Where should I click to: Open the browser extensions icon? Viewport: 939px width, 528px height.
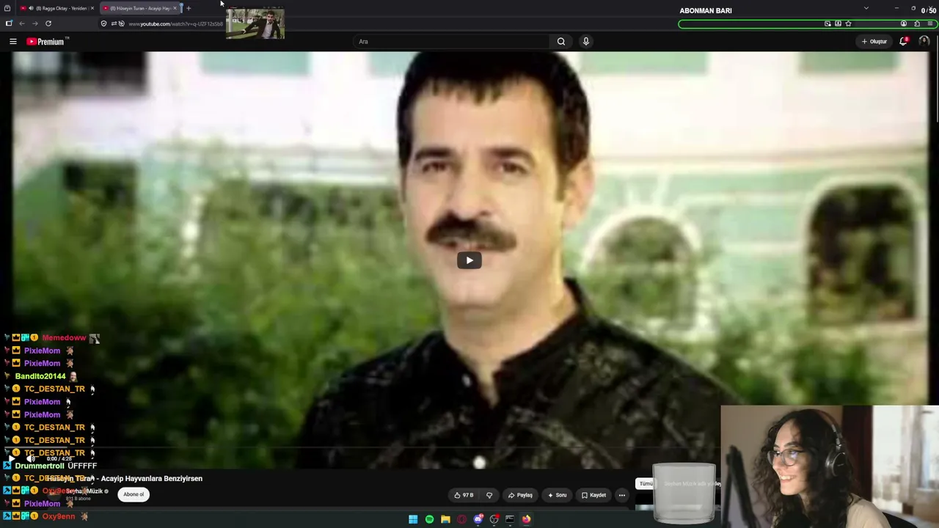917,23
